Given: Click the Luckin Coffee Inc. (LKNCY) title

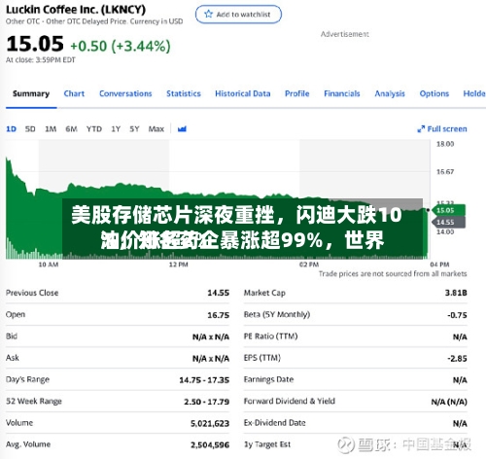Looking at the screenshot, I should (x=76, y=10).
